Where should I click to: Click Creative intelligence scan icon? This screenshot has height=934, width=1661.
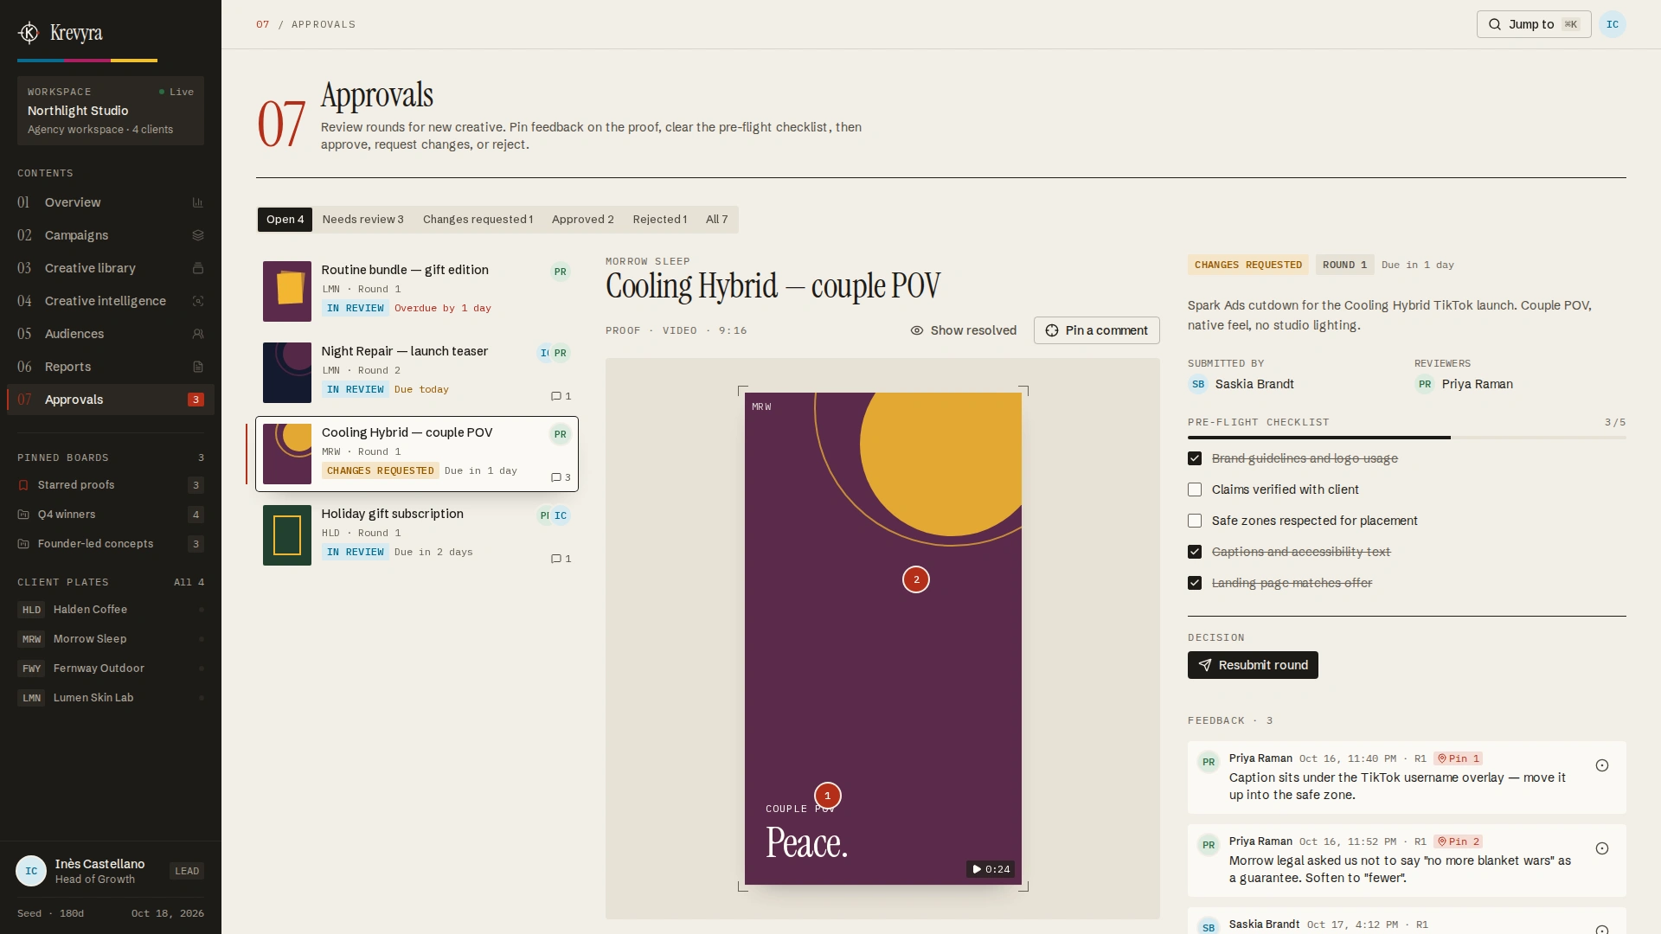tap(197, 301)
